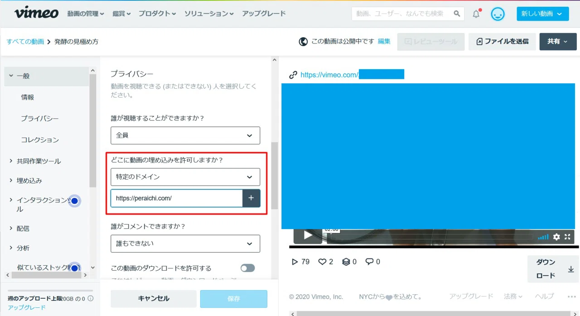Click 編集 link next to public status
Screen dimensions: 580x316
[384, 41]
